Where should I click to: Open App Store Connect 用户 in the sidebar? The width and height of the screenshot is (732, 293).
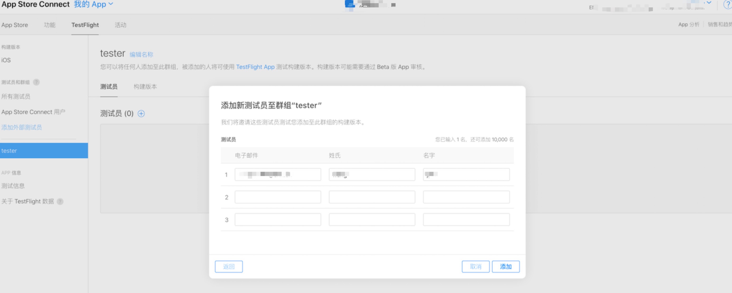(33, 112)
